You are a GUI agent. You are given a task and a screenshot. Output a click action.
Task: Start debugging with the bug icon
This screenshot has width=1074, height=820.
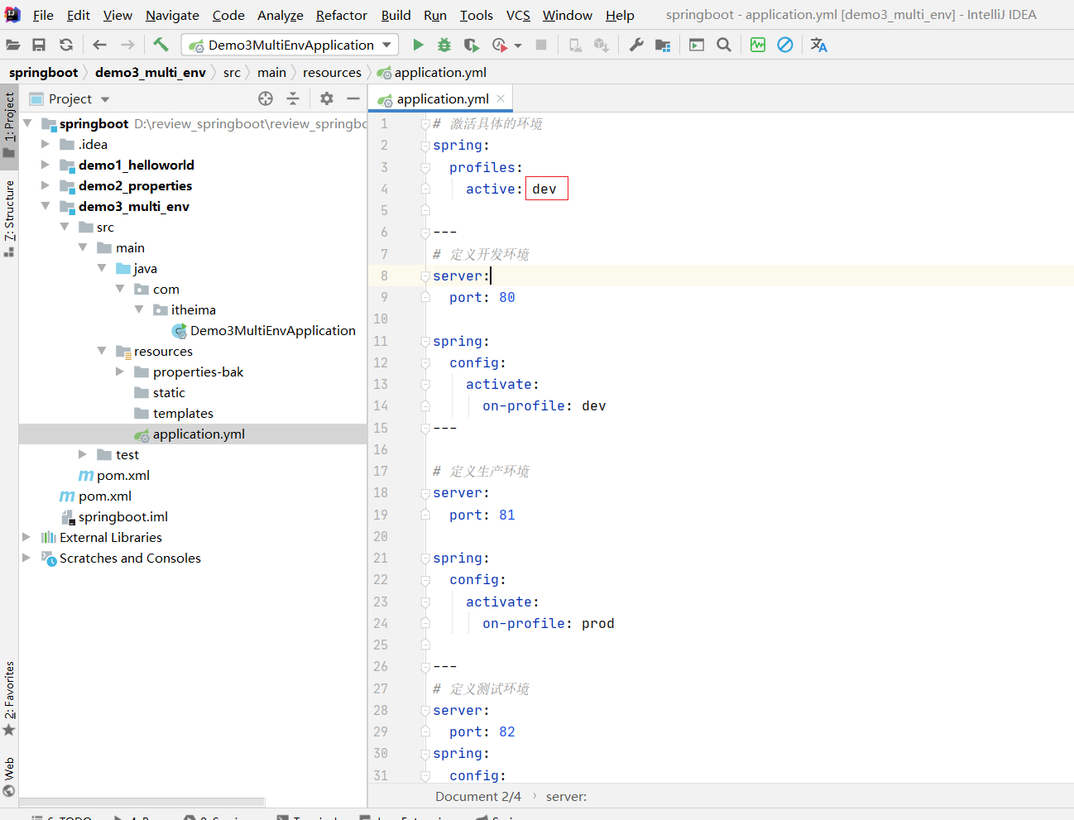444,45
